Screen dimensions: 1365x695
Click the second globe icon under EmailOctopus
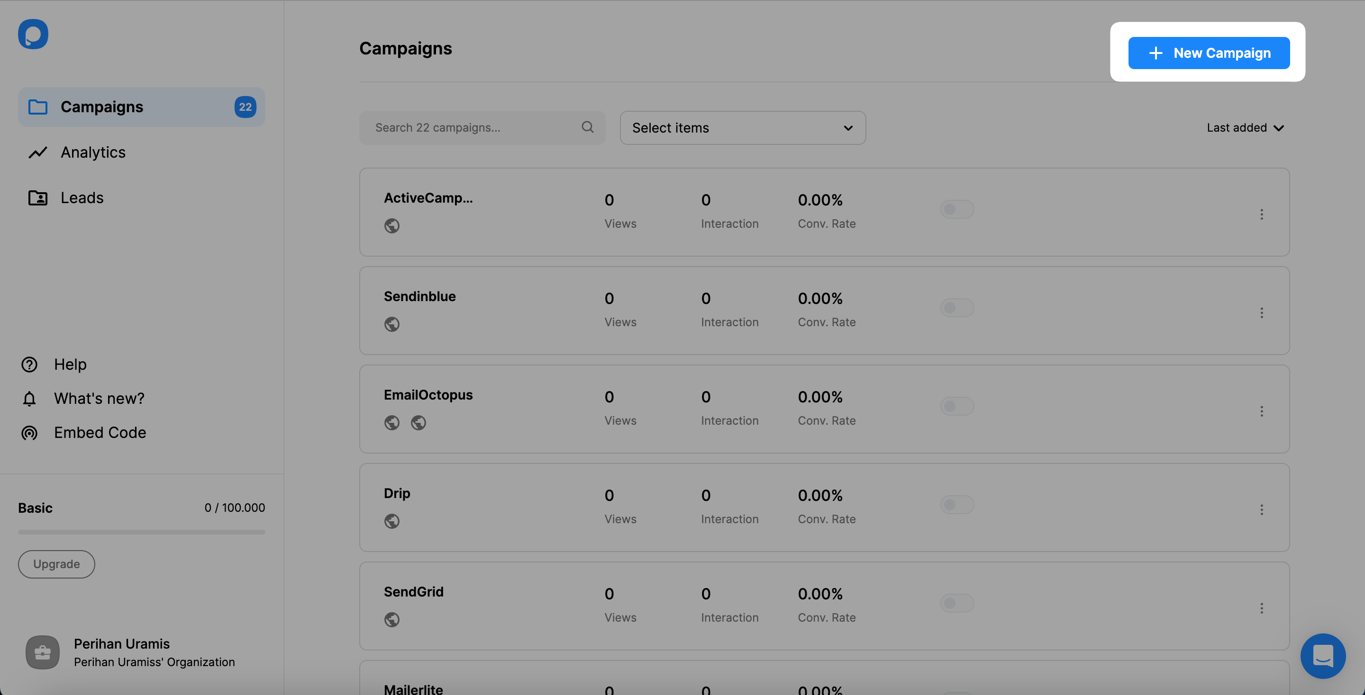[418, 422]
